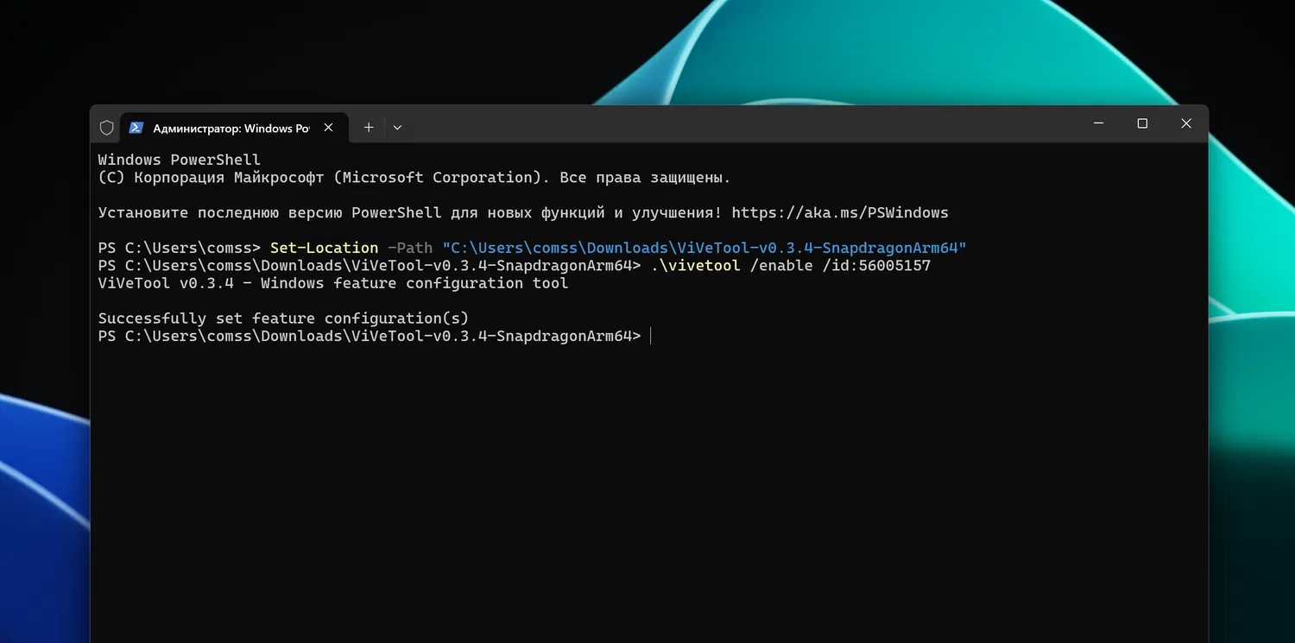The width and height of the screenshot is (1295, 643).
Task: Click the "Successfully set feature configuration(s)" line
Action: point(283,318)
